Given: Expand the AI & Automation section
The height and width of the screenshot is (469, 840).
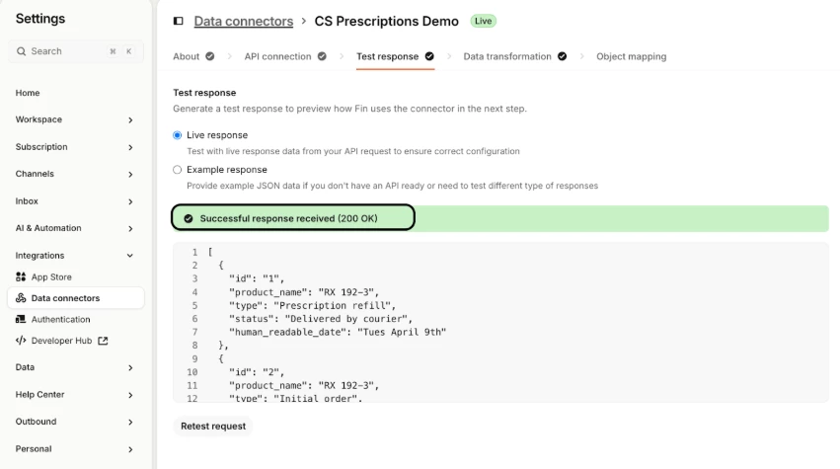Looking at the screenshot, I should point(130,228).
